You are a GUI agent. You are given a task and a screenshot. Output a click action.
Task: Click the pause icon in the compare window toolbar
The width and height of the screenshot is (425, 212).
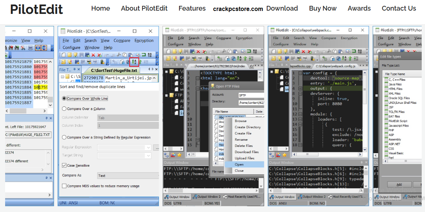38,48
